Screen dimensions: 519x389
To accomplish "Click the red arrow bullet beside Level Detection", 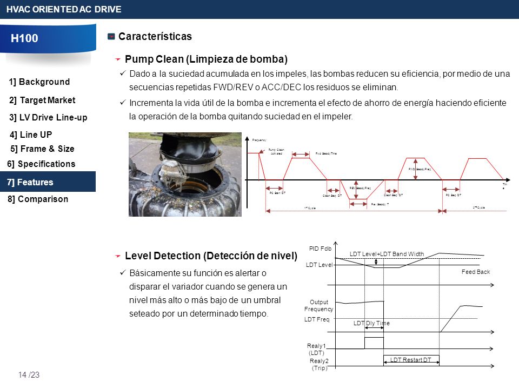I will click(117, 256).
